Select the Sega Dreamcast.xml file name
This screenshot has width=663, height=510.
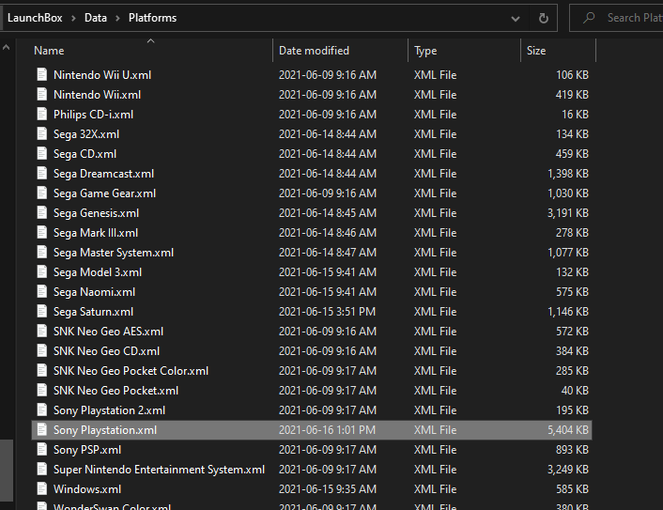[103, 174]
